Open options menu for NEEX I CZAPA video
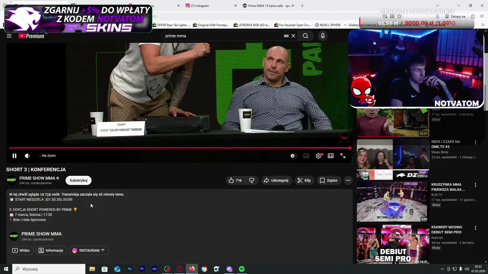The image size is (488, 274). (475, 142)
